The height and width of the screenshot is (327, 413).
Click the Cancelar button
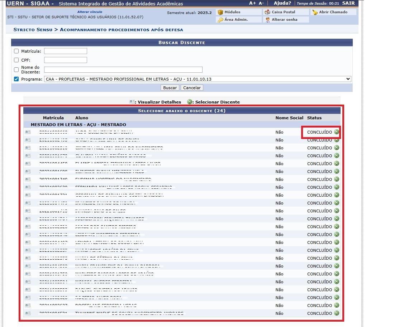point(192,88)
